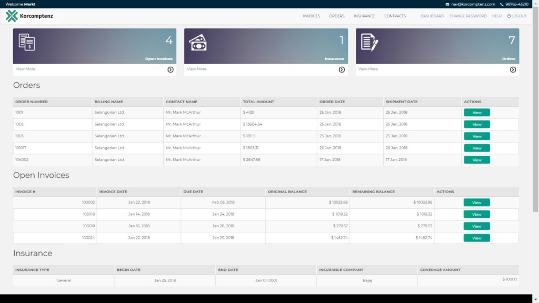Screen dimensions: 539x303
Task: Open the Change Password page
Action: 468,16
